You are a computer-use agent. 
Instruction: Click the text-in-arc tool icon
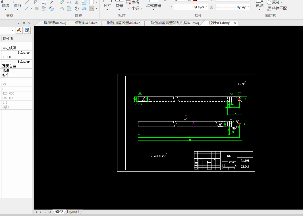(x=52, y=9)
